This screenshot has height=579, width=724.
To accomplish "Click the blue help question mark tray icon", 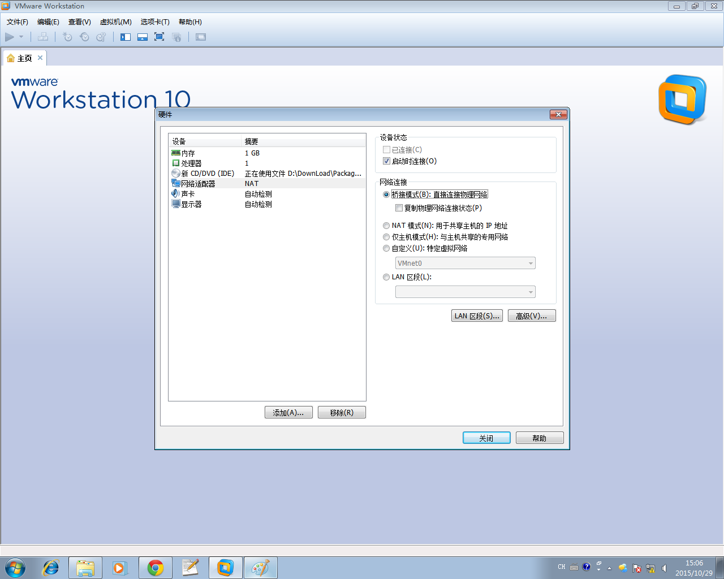I will [587, 567].
